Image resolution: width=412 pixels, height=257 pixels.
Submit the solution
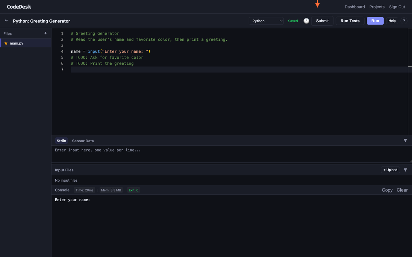coord(322,21)
